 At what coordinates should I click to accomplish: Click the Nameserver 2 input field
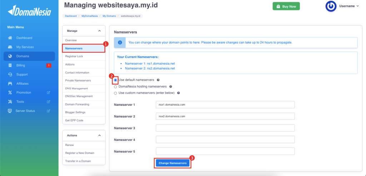[225, 116]
